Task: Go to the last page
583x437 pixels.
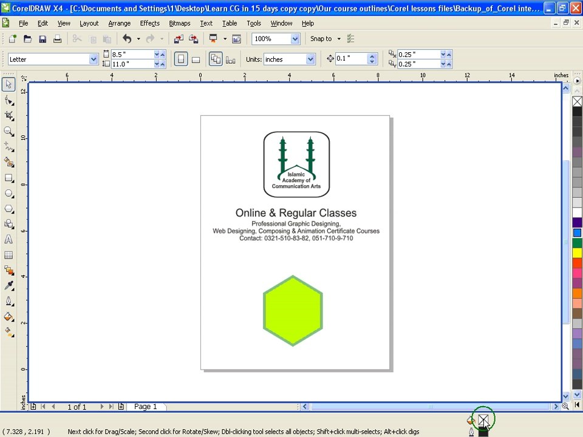Action: (x=111, y=407)
